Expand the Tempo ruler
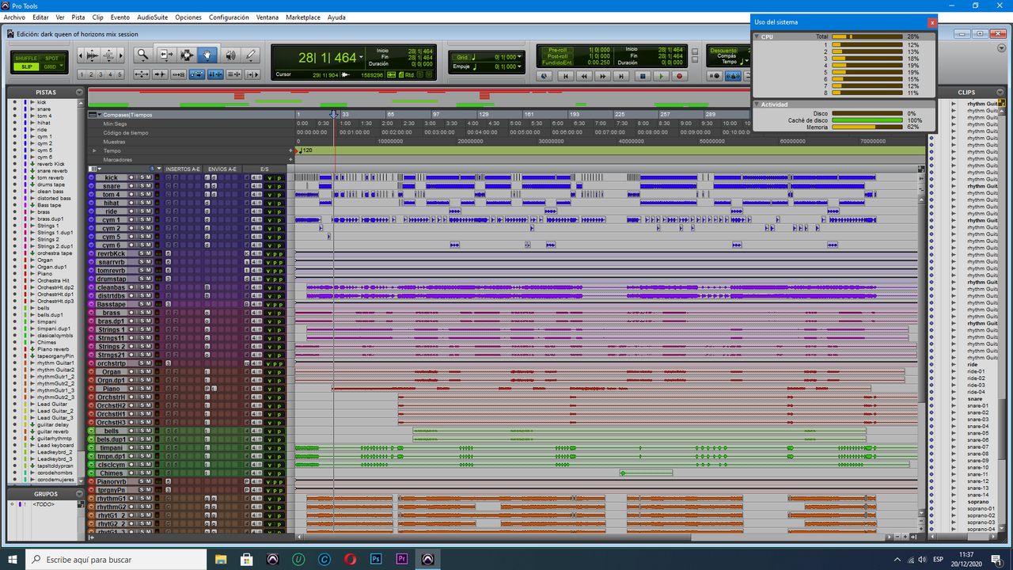The width and height of the screenshot is (1013, 570). 94,150
